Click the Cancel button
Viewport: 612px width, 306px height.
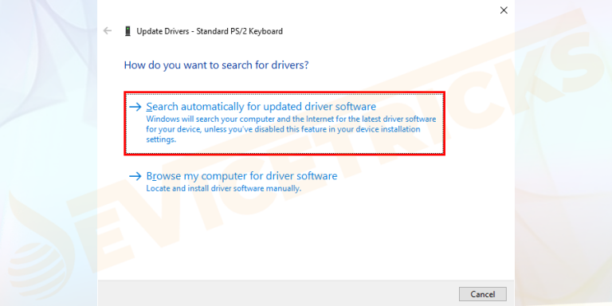[x=483, y=294]
